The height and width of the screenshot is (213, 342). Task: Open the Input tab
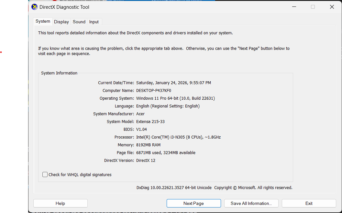coord(94,22)
